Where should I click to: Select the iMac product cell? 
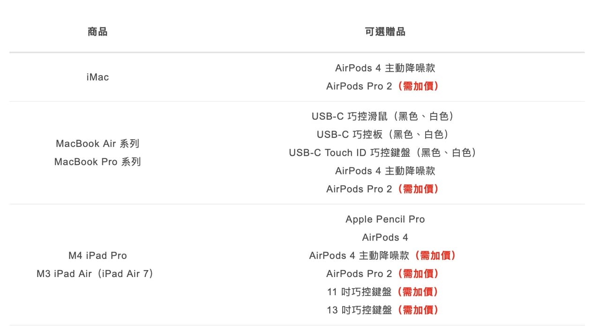pyautogui.click(x=97, y=77)
